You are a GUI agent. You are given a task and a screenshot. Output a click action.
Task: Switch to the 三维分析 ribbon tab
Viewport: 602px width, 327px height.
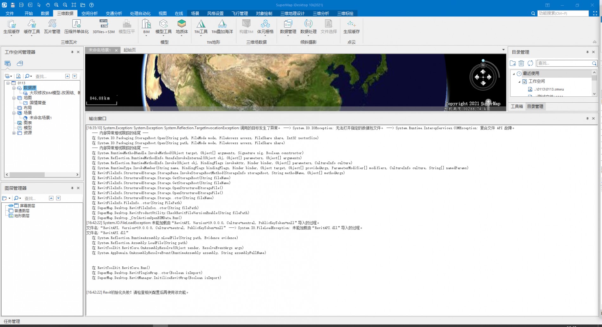tap(321, 13)
